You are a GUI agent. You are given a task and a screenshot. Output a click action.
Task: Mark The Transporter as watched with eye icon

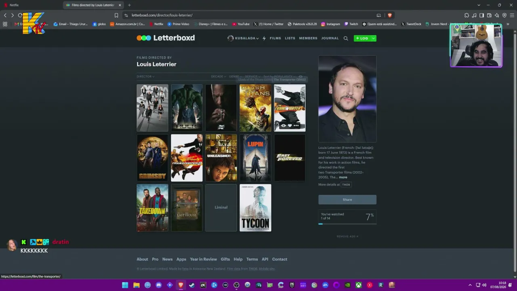284,126
